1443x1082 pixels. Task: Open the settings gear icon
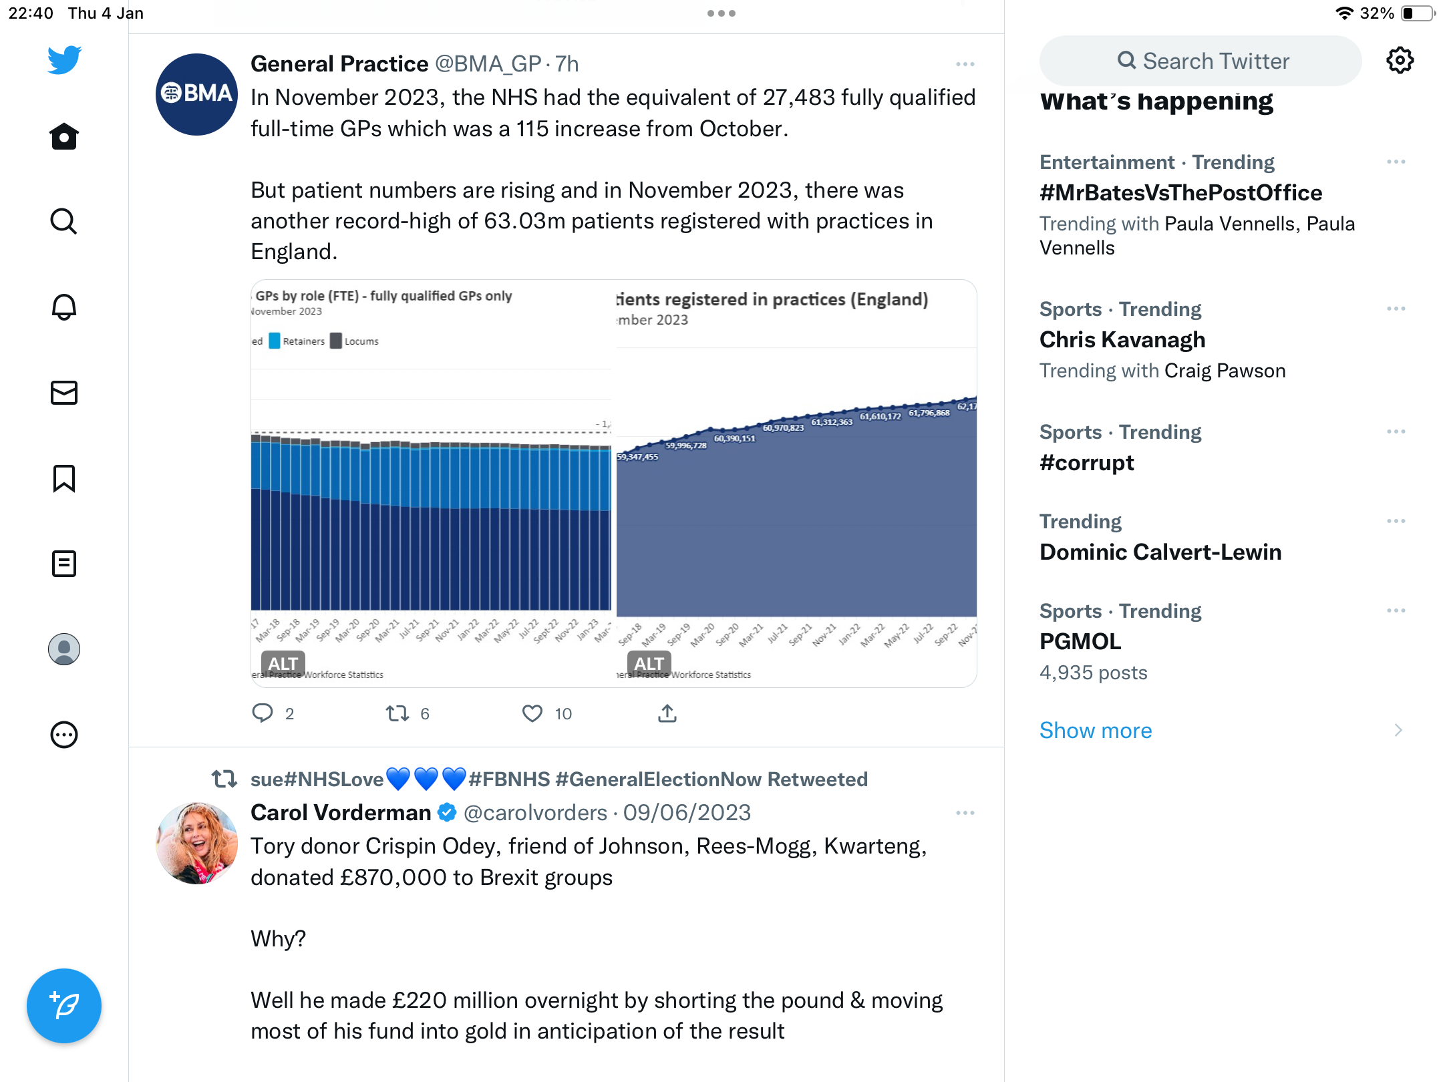(x=1400, y=61)
